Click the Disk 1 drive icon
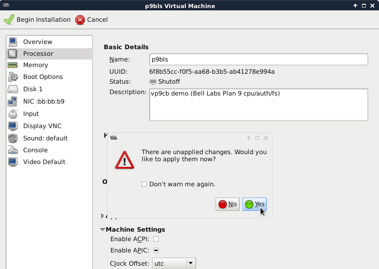The image size is (379, 269). pyautogui.click(x=13, y=89)
